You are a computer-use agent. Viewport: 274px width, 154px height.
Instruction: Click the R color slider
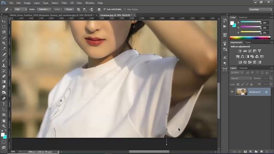pos(251,22)
